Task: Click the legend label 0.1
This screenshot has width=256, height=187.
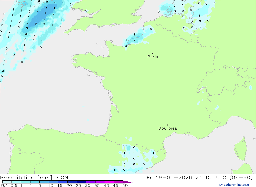Action: tap(4, 185)
